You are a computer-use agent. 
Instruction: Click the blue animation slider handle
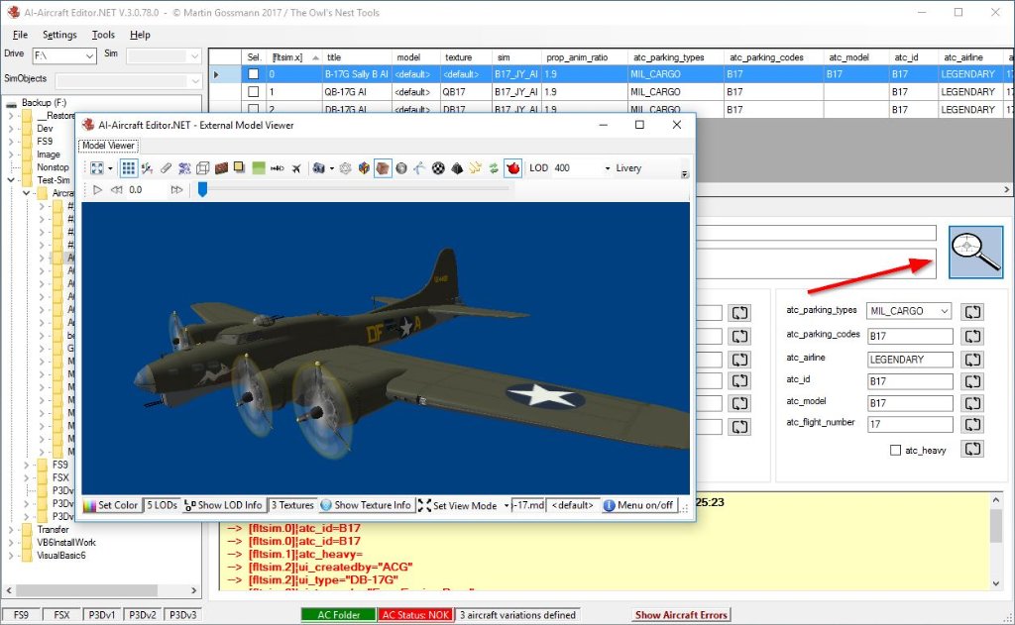(x=202, y=189)
